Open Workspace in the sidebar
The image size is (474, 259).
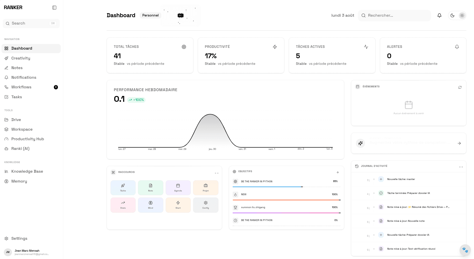[x=31, y=129]
